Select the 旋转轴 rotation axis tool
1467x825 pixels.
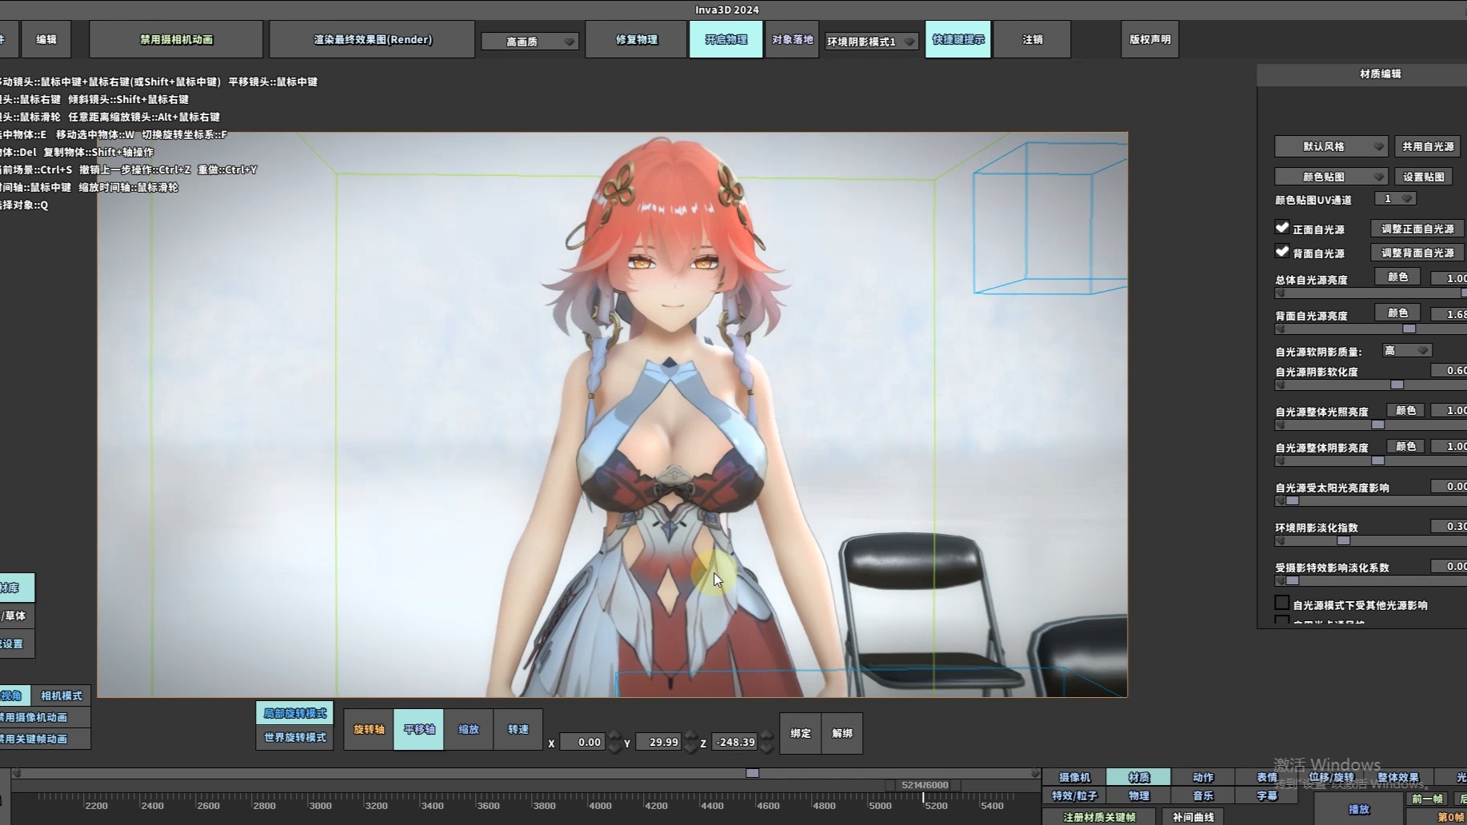(x=369, y=729)
